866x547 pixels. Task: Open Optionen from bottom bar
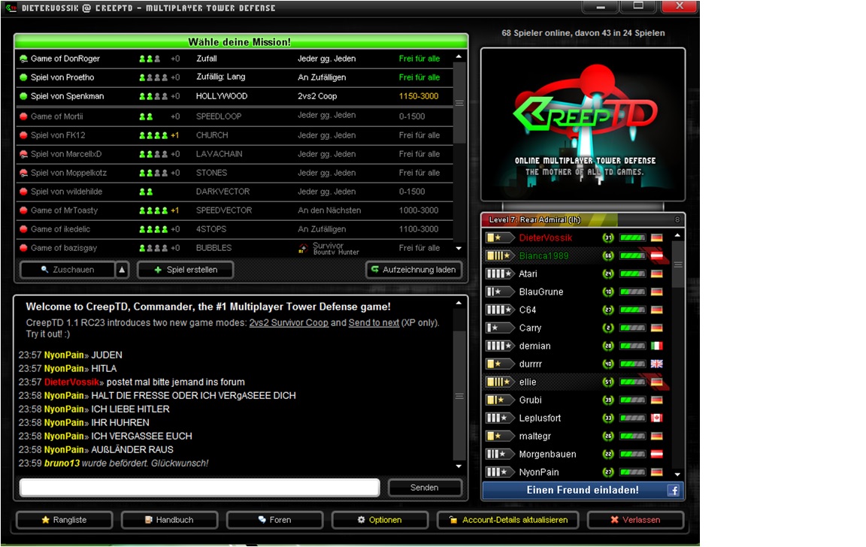click(x=380, y=520)
